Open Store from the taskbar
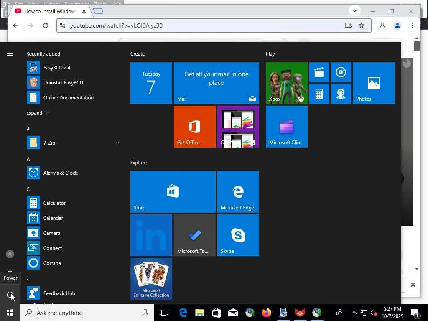Screen dimensions: 428x321 click(216, 313)
